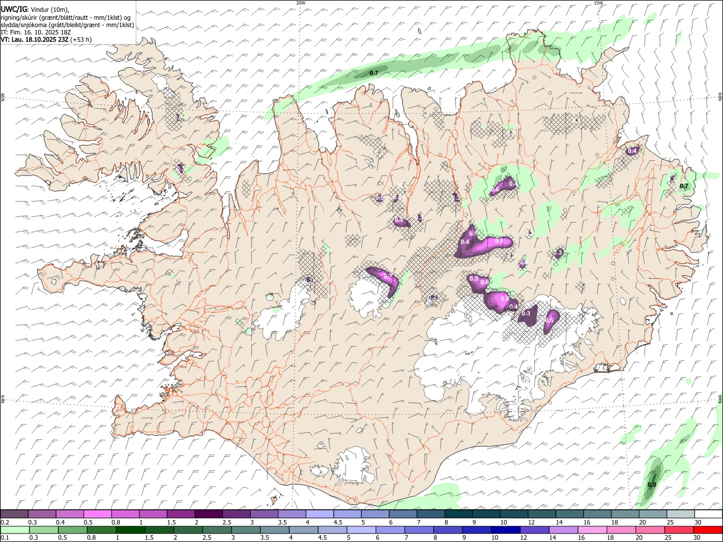723x542 pixels.
Task: Click the '0.2' label under the top legend row
Action: coord(4,522)
